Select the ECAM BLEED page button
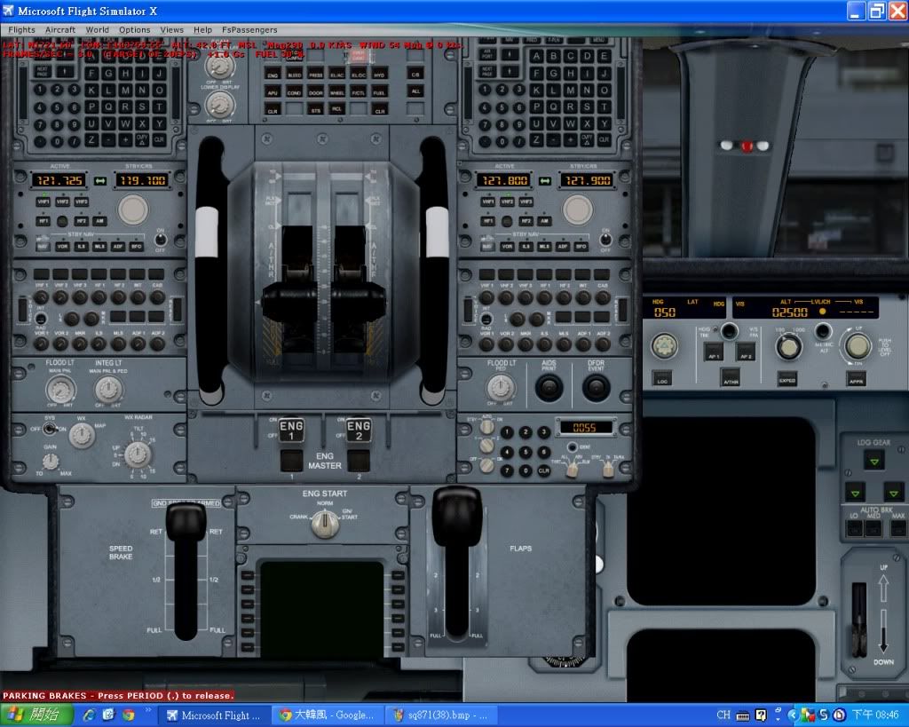Screen dimensions: 909x727 [295, 75]
